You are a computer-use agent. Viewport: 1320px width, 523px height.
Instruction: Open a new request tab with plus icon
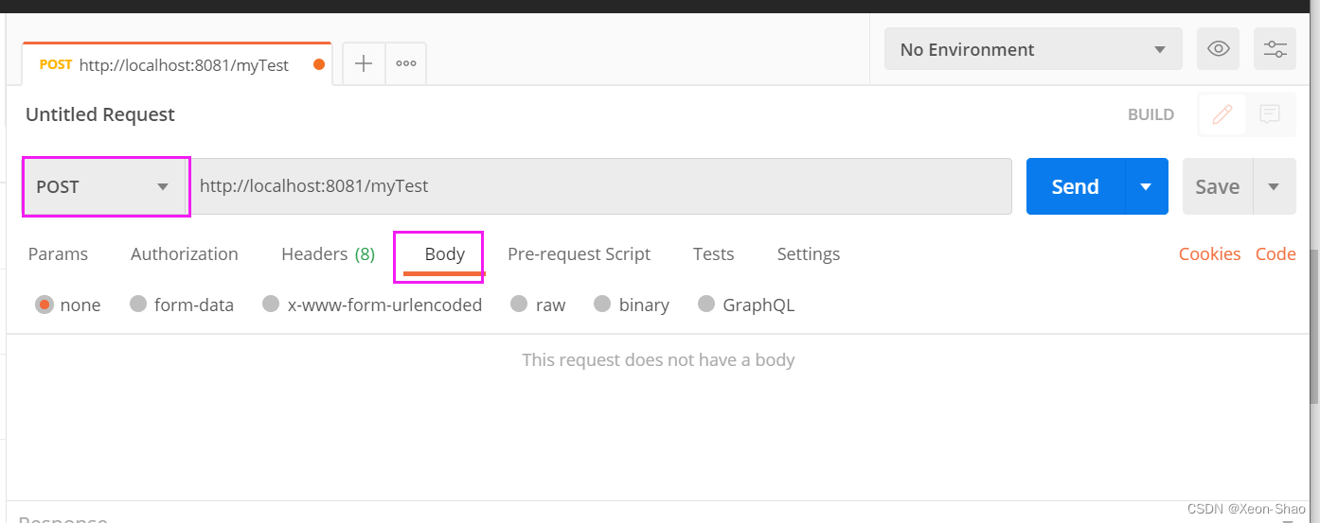tap(364, 64)
